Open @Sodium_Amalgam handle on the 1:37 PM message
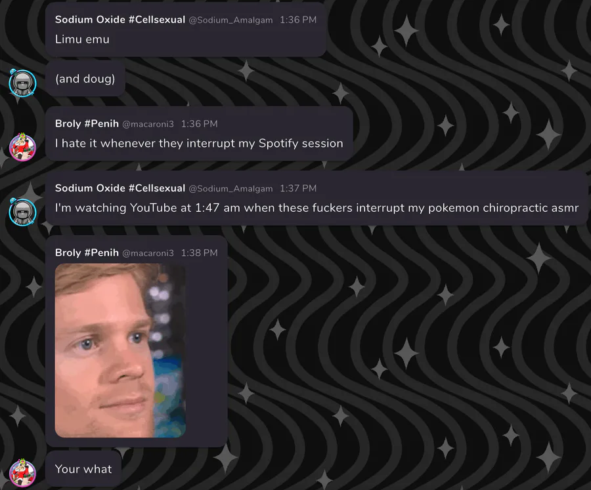Screen dimensions: 591x490 click(230, 188)
